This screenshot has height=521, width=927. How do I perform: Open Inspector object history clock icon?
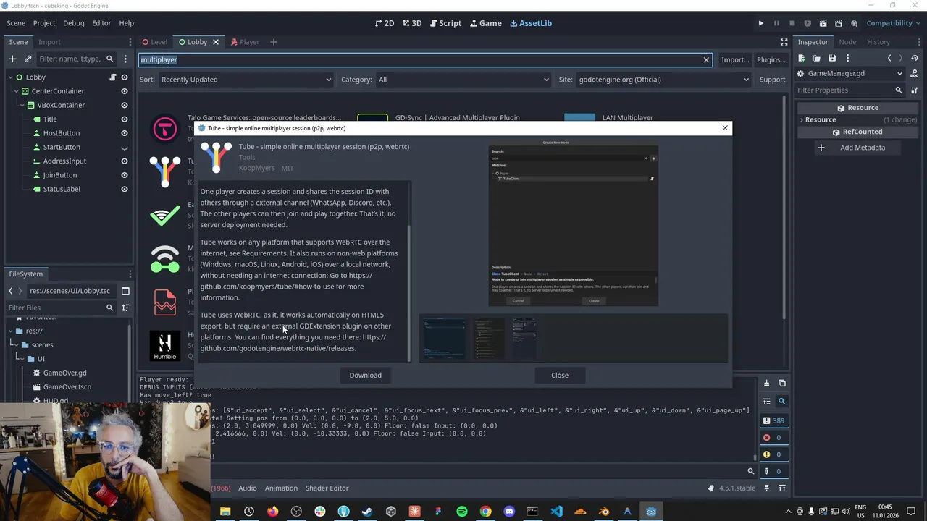click(916, 58)
